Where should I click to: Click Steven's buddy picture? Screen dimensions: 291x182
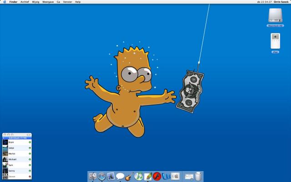pyautogui.click(x=5, y=177)
